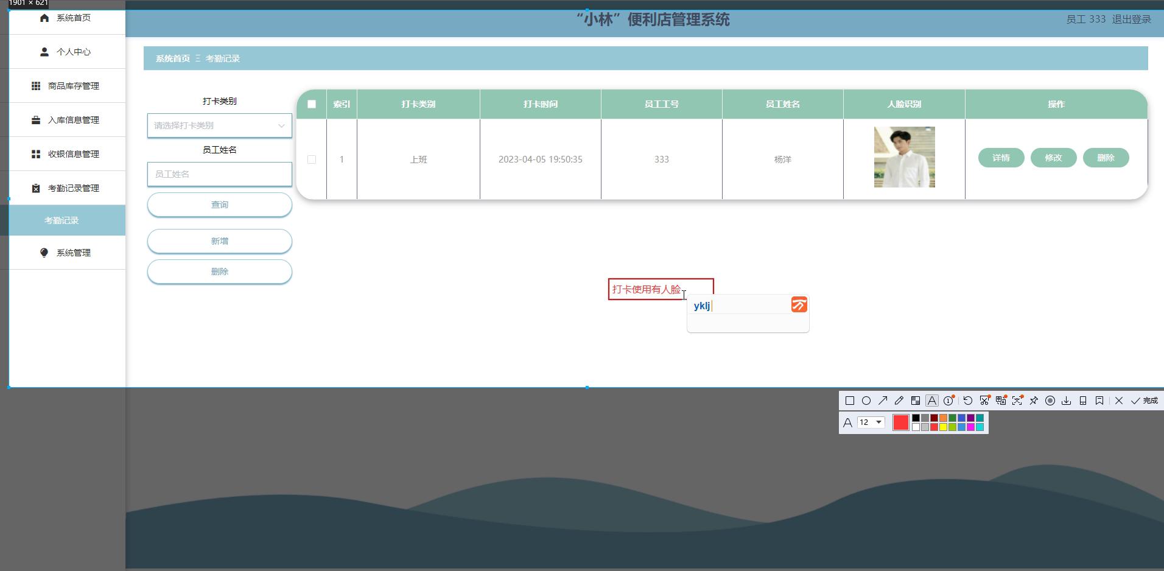Click the 人脸识别 column header

pyautogui.click(x=904, y=104)
